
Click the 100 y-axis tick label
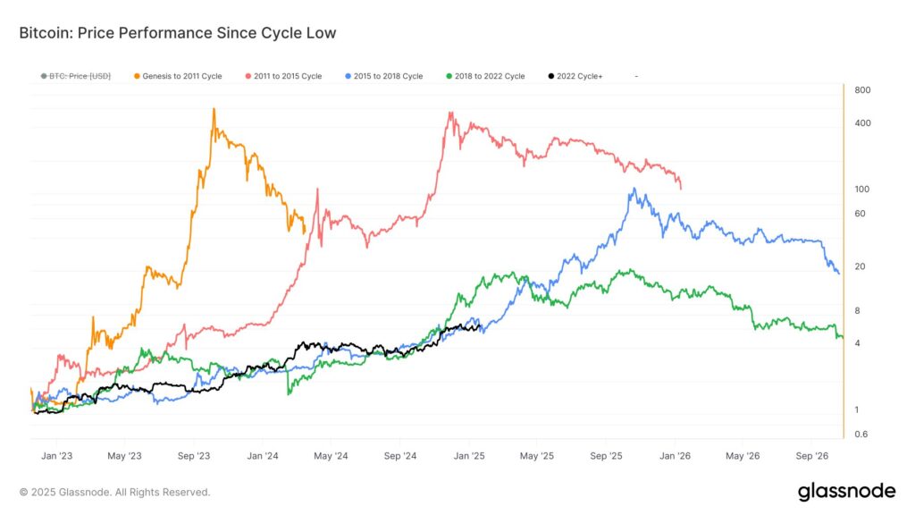click(x=862, y=190)
